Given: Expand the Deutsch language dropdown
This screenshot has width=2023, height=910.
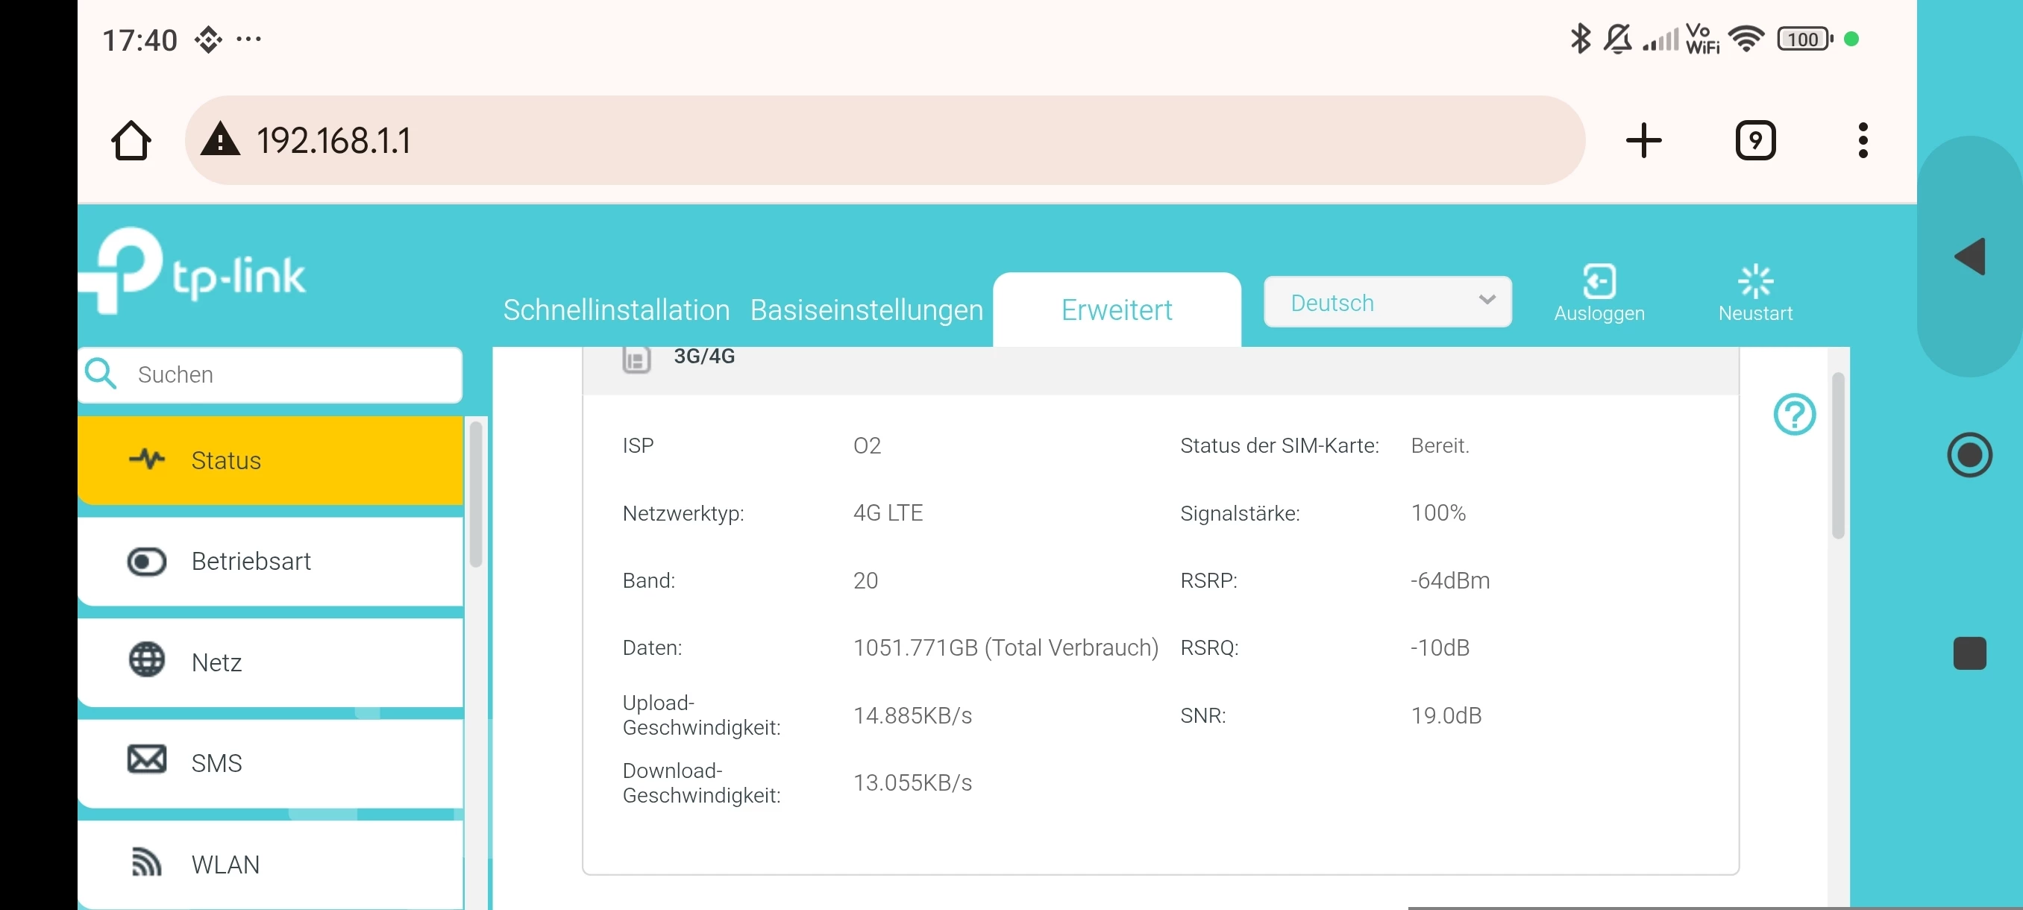Looking at the screenshot, I should 1387,302.
